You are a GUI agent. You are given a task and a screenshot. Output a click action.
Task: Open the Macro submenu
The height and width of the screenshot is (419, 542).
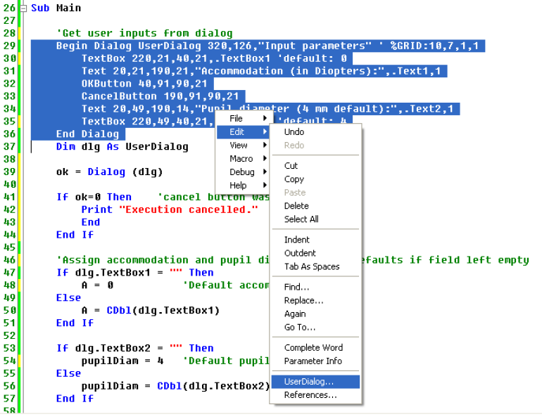pos(242,158)
